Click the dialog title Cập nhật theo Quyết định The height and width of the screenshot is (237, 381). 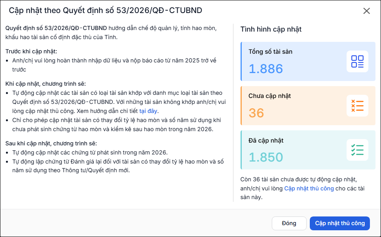[x=106, y=10]
